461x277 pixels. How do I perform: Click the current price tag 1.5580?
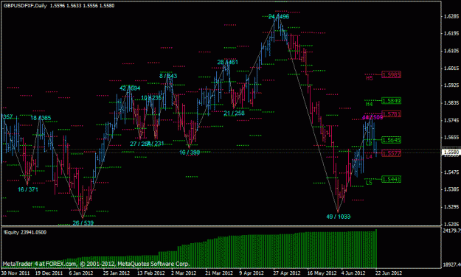(x=451, y=152)
